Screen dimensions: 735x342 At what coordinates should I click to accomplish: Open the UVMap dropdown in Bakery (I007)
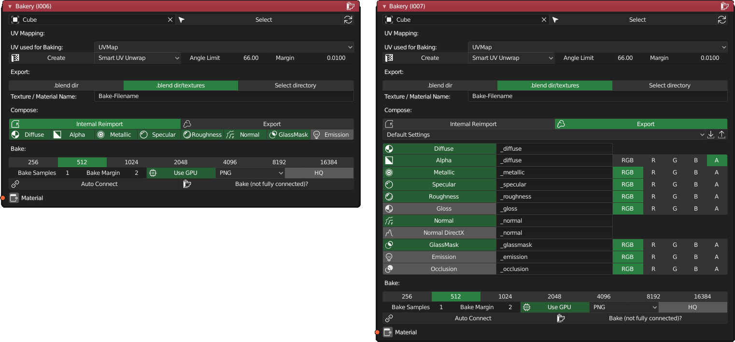pos(598,47)
